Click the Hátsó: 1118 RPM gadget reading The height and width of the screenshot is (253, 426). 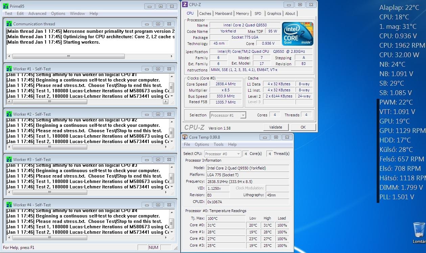(x=402, y=178)
